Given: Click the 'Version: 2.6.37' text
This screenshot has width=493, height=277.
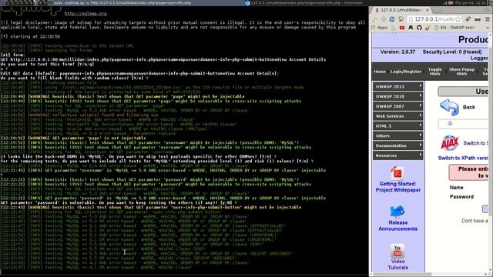Looking at the screenshot, I should pyautogui.click(x=397, y=52).
